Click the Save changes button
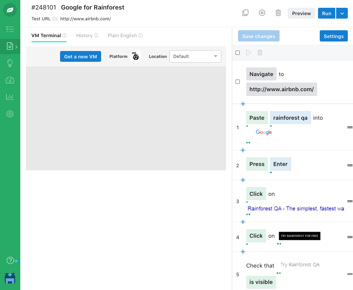The width and height of the screenshot is (353, 290). click(x=259, y=36)
